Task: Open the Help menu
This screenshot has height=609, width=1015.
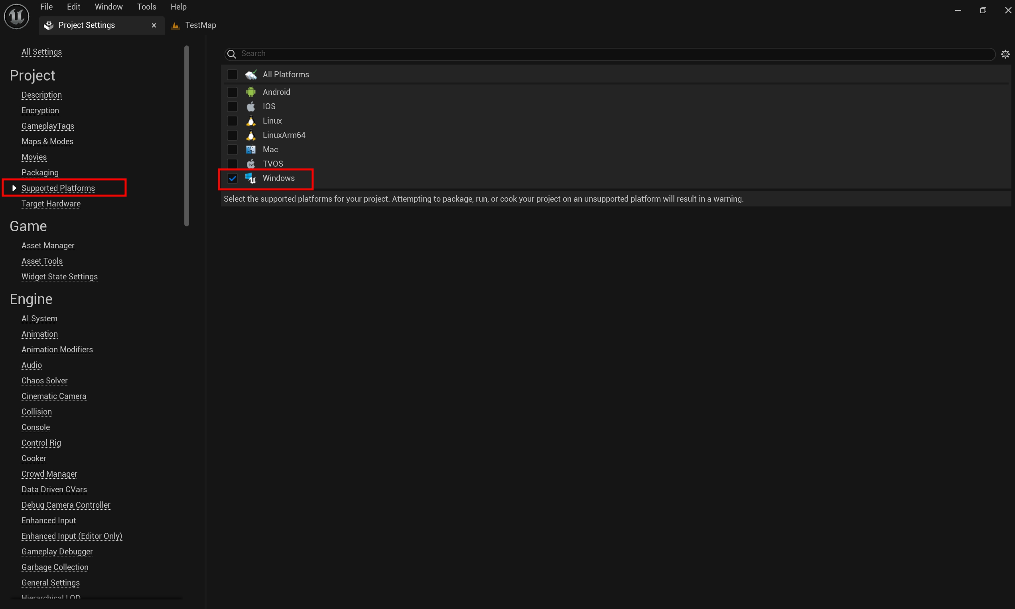Action: (179, 7)
